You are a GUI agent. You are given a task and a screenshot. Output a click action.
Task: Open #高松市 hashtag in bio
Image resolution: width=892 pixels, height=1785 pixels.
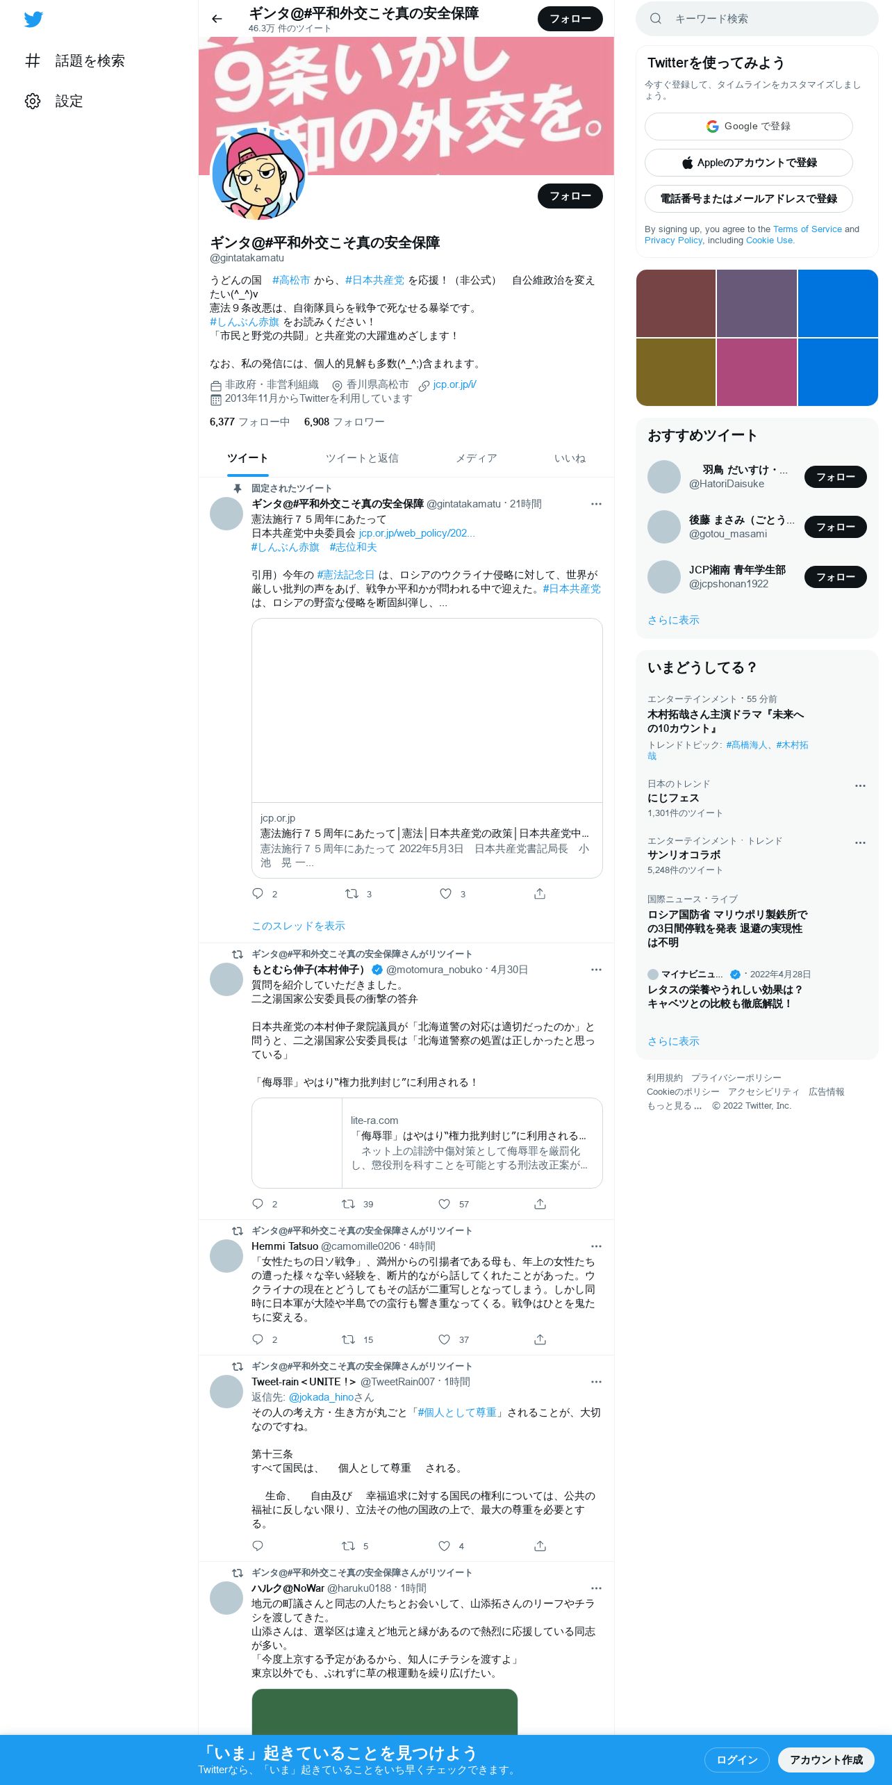pos(291,279)
